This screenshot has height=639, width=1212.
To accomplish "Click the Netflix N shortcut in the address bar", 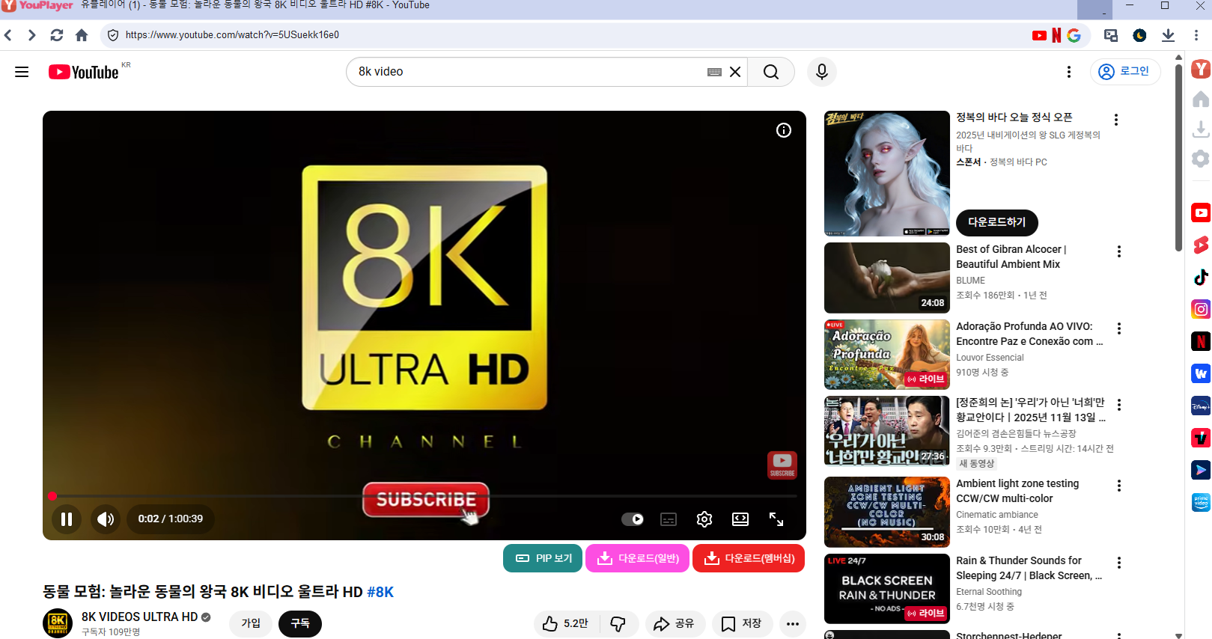I will pos(1056,35).
